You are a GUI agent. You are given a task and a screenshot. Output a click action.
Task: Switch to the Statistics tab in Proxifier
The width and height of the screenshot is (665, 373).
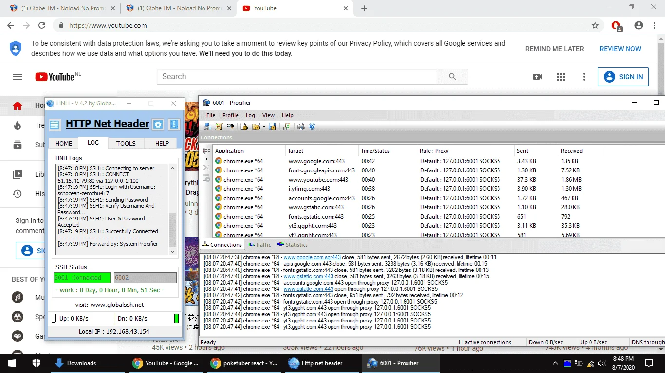pos(293,245)
